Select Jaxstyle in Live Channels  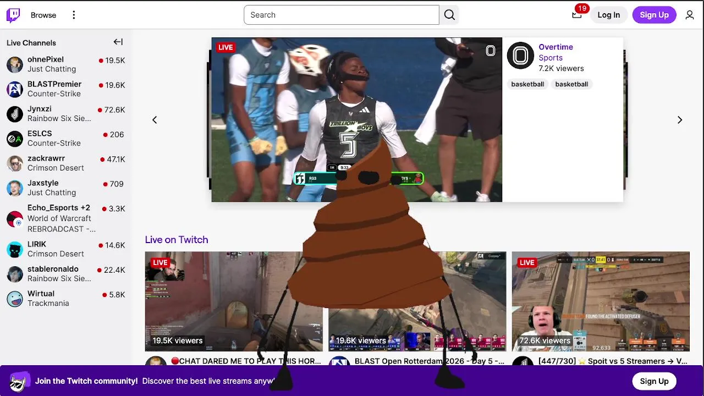[66, 188]
